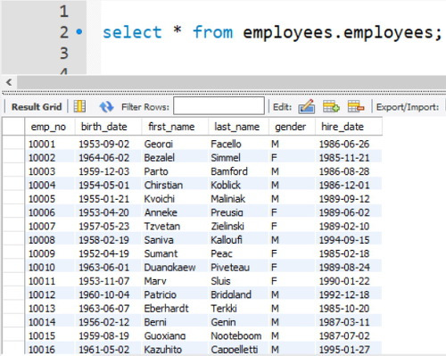This screenshot has height=356, width=446.
Task: Select first name 'Bezalel' cell
Action: (175, 158)
